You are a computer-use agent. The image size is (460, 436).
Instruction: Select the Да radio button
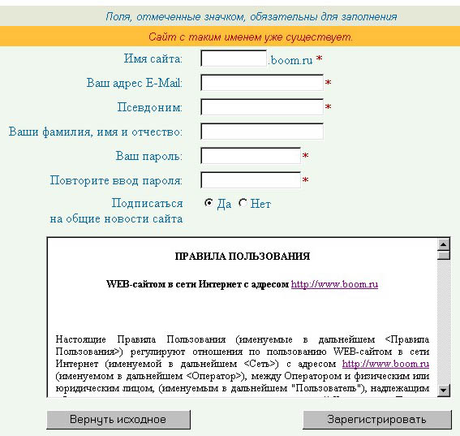pos(209,203)
